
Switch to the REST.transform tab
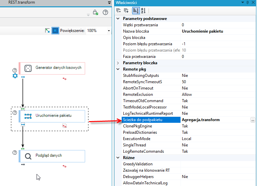(22, 2)
